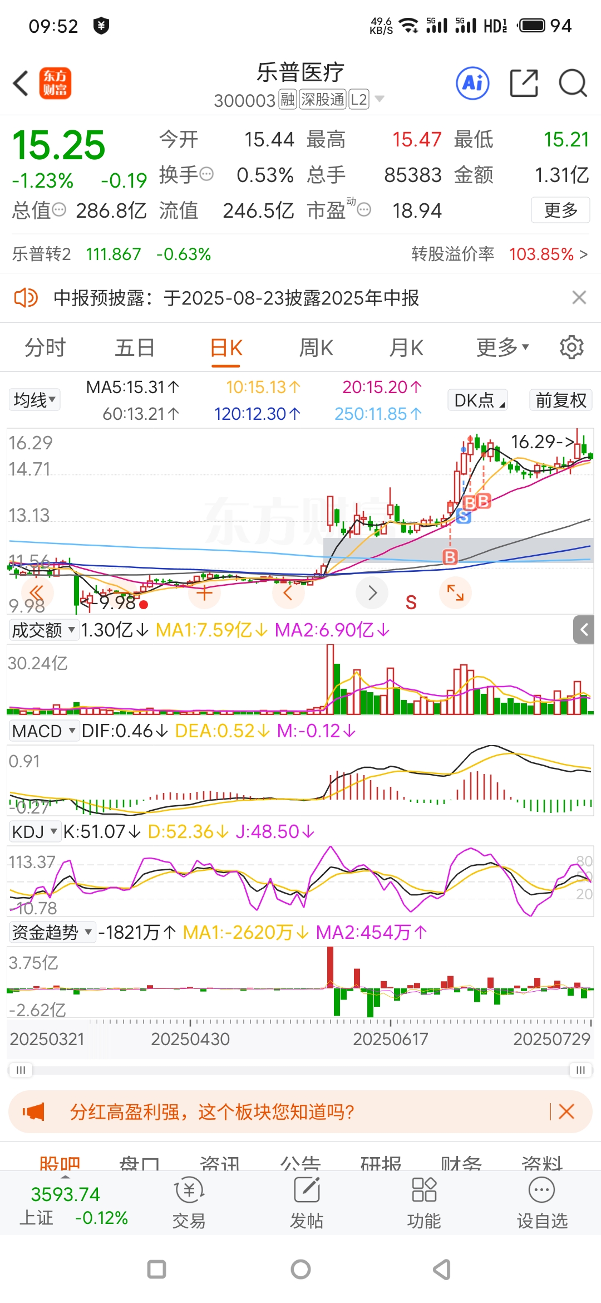The image size is (601, 1303).
Task: Open the 研报 tab
Action: 381,1163
